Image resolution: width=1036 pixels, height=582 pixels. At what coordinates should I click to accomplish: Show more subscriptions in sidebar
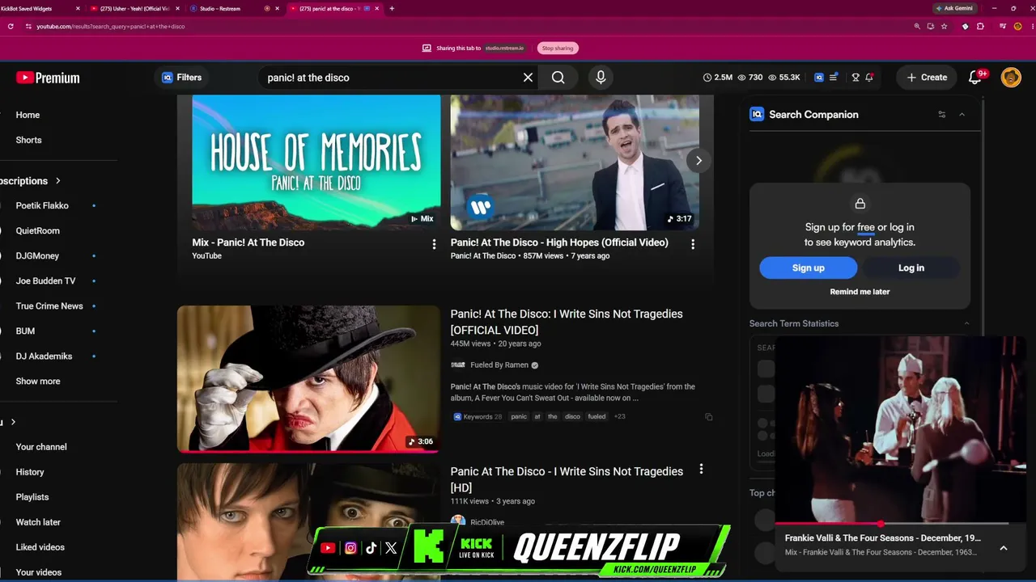pyautogui.click(x=38, y=382)
